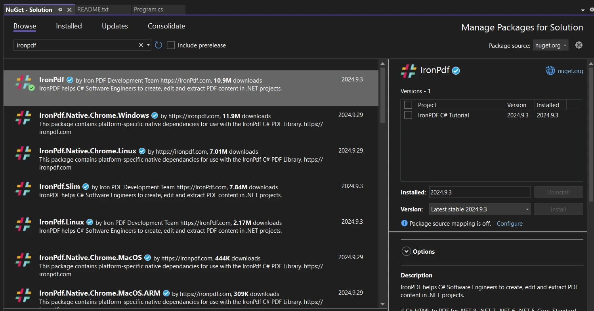Click the IronPdf.Native.Chrome.MacOS package logo
The width and height of the screenshot is (594, 311).
23,260
